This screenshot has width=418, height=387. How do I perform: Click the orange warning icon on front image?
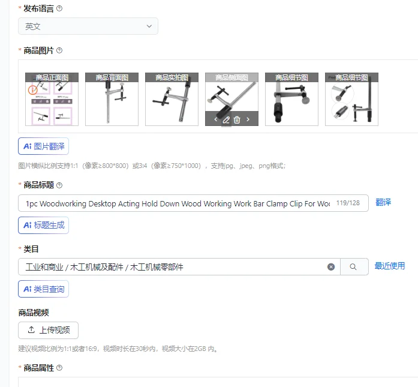[32, 90]
